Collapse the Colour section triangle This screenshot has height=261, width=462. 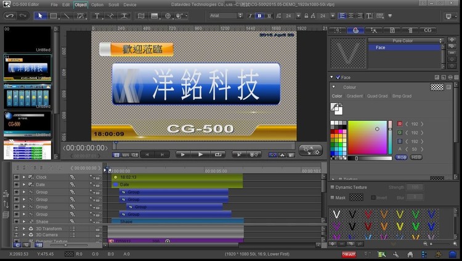(x=334, y=87)
